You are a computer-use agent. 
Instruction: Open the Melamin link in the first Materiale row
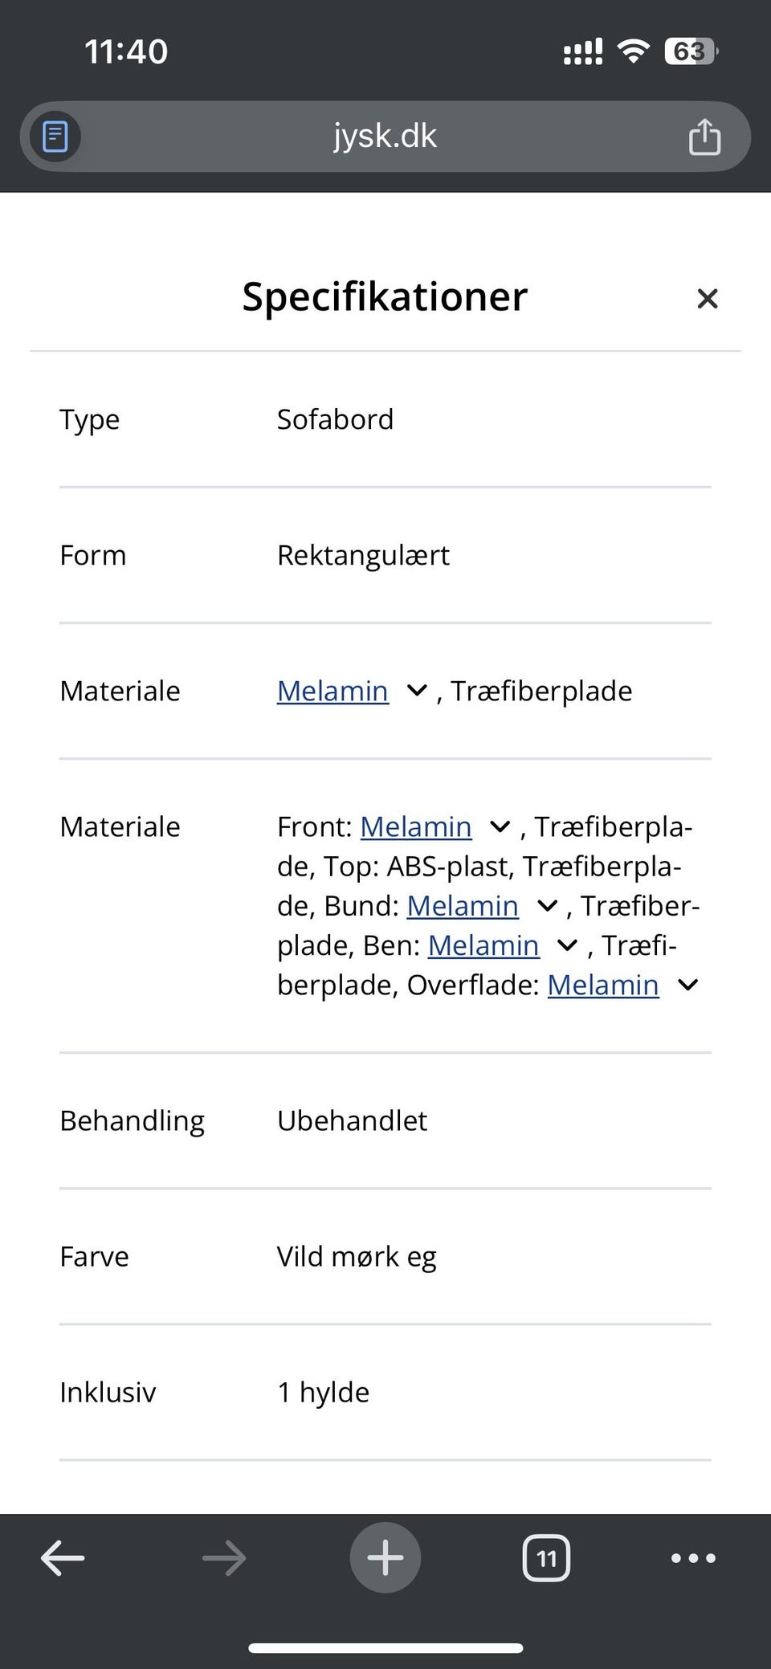[332, 691]
